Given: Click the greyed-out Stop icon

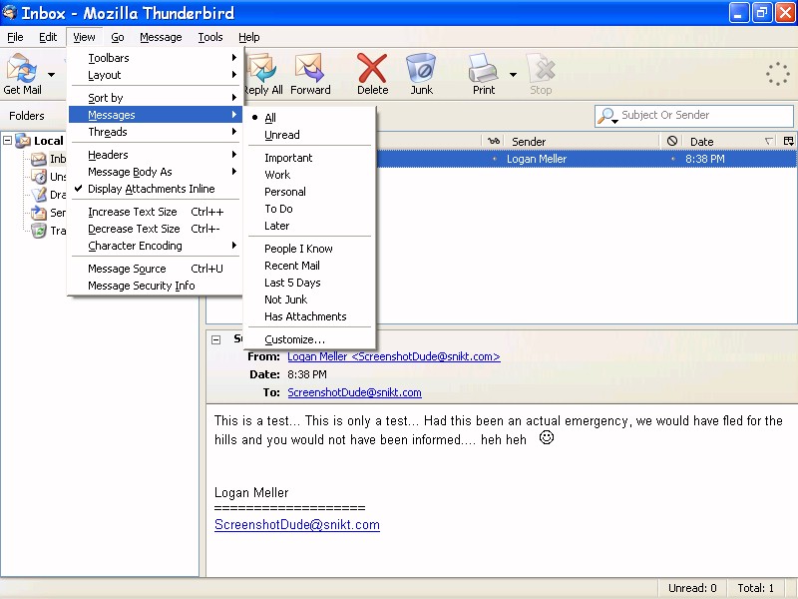Looking at the screenshot, I should click(541, 68).
